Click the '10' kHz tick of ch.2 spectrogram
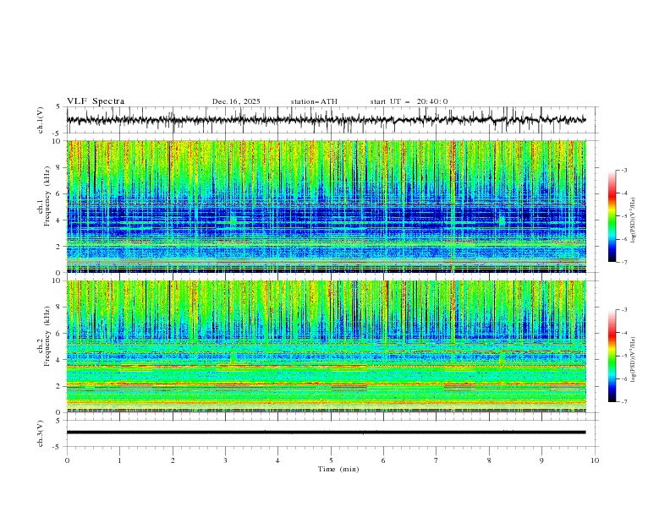This screenshot has width=670, height=517. click(x=57, y=280)
